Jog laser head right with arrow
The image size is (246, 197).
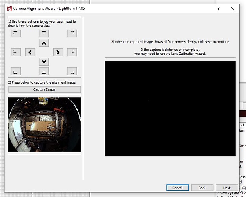coord(58,52)
